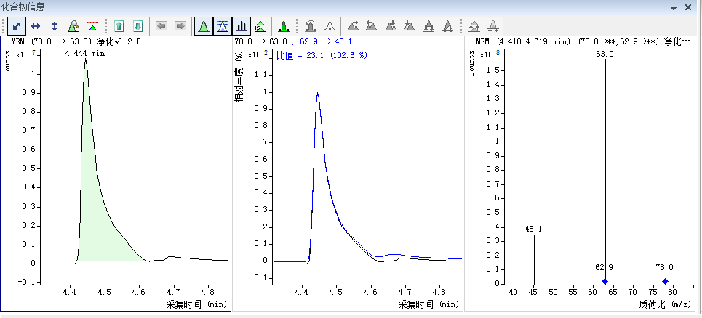Click the left chart's 采集时间 (min) axis label
This screenshot has width=702, height=318.
coord(197,305)
